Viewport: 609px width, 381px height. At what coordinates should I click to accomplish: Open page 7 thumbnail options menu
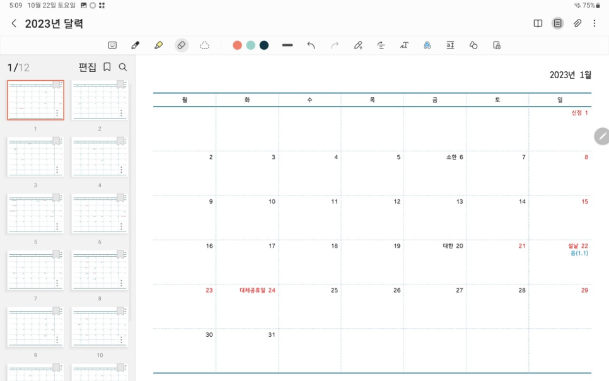click(57, 283)
